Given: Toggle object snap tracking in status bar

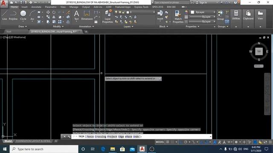Looking at the screenshot, I should [x=201, y=142].
